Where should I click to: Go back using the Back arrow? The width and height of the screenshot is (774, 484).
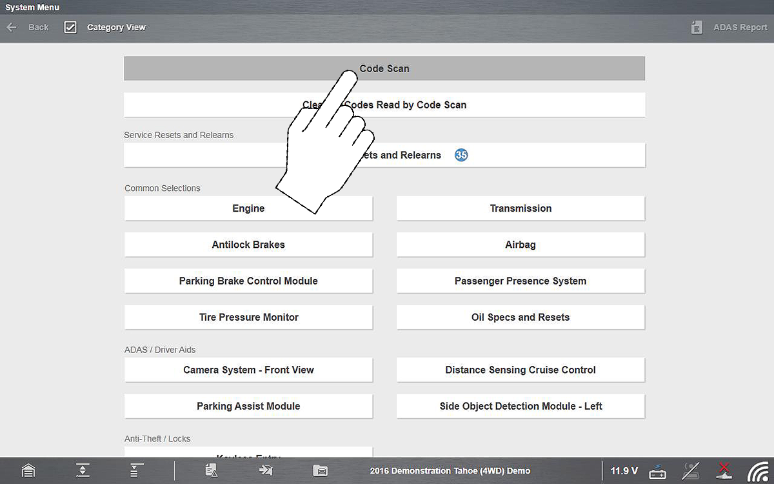12,28
